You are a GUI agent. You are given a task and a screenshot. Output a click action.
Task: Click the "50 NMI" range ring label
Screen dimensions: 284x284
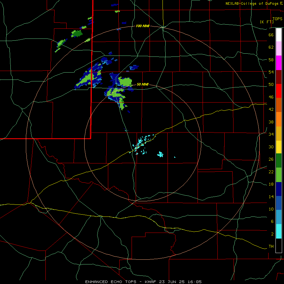point(143,84)
